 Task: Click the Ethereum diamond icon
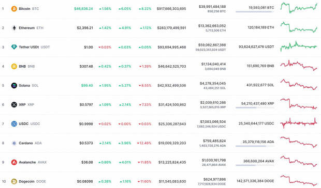tap(14, 28)
